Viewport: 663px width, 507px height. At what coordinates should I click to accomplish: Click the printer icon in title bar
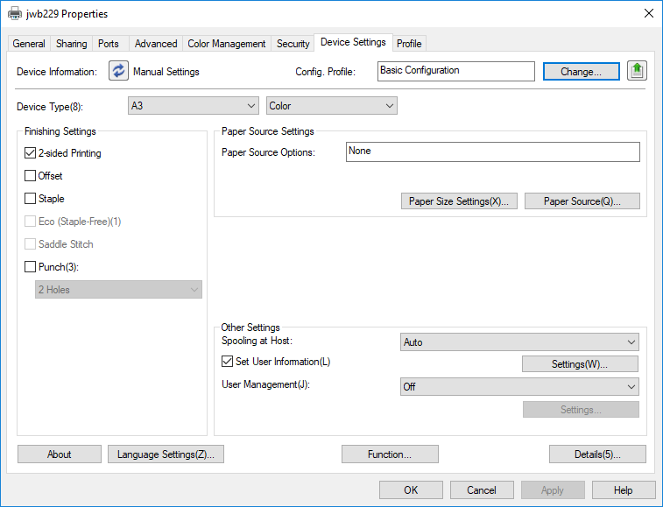coord(15,14)
